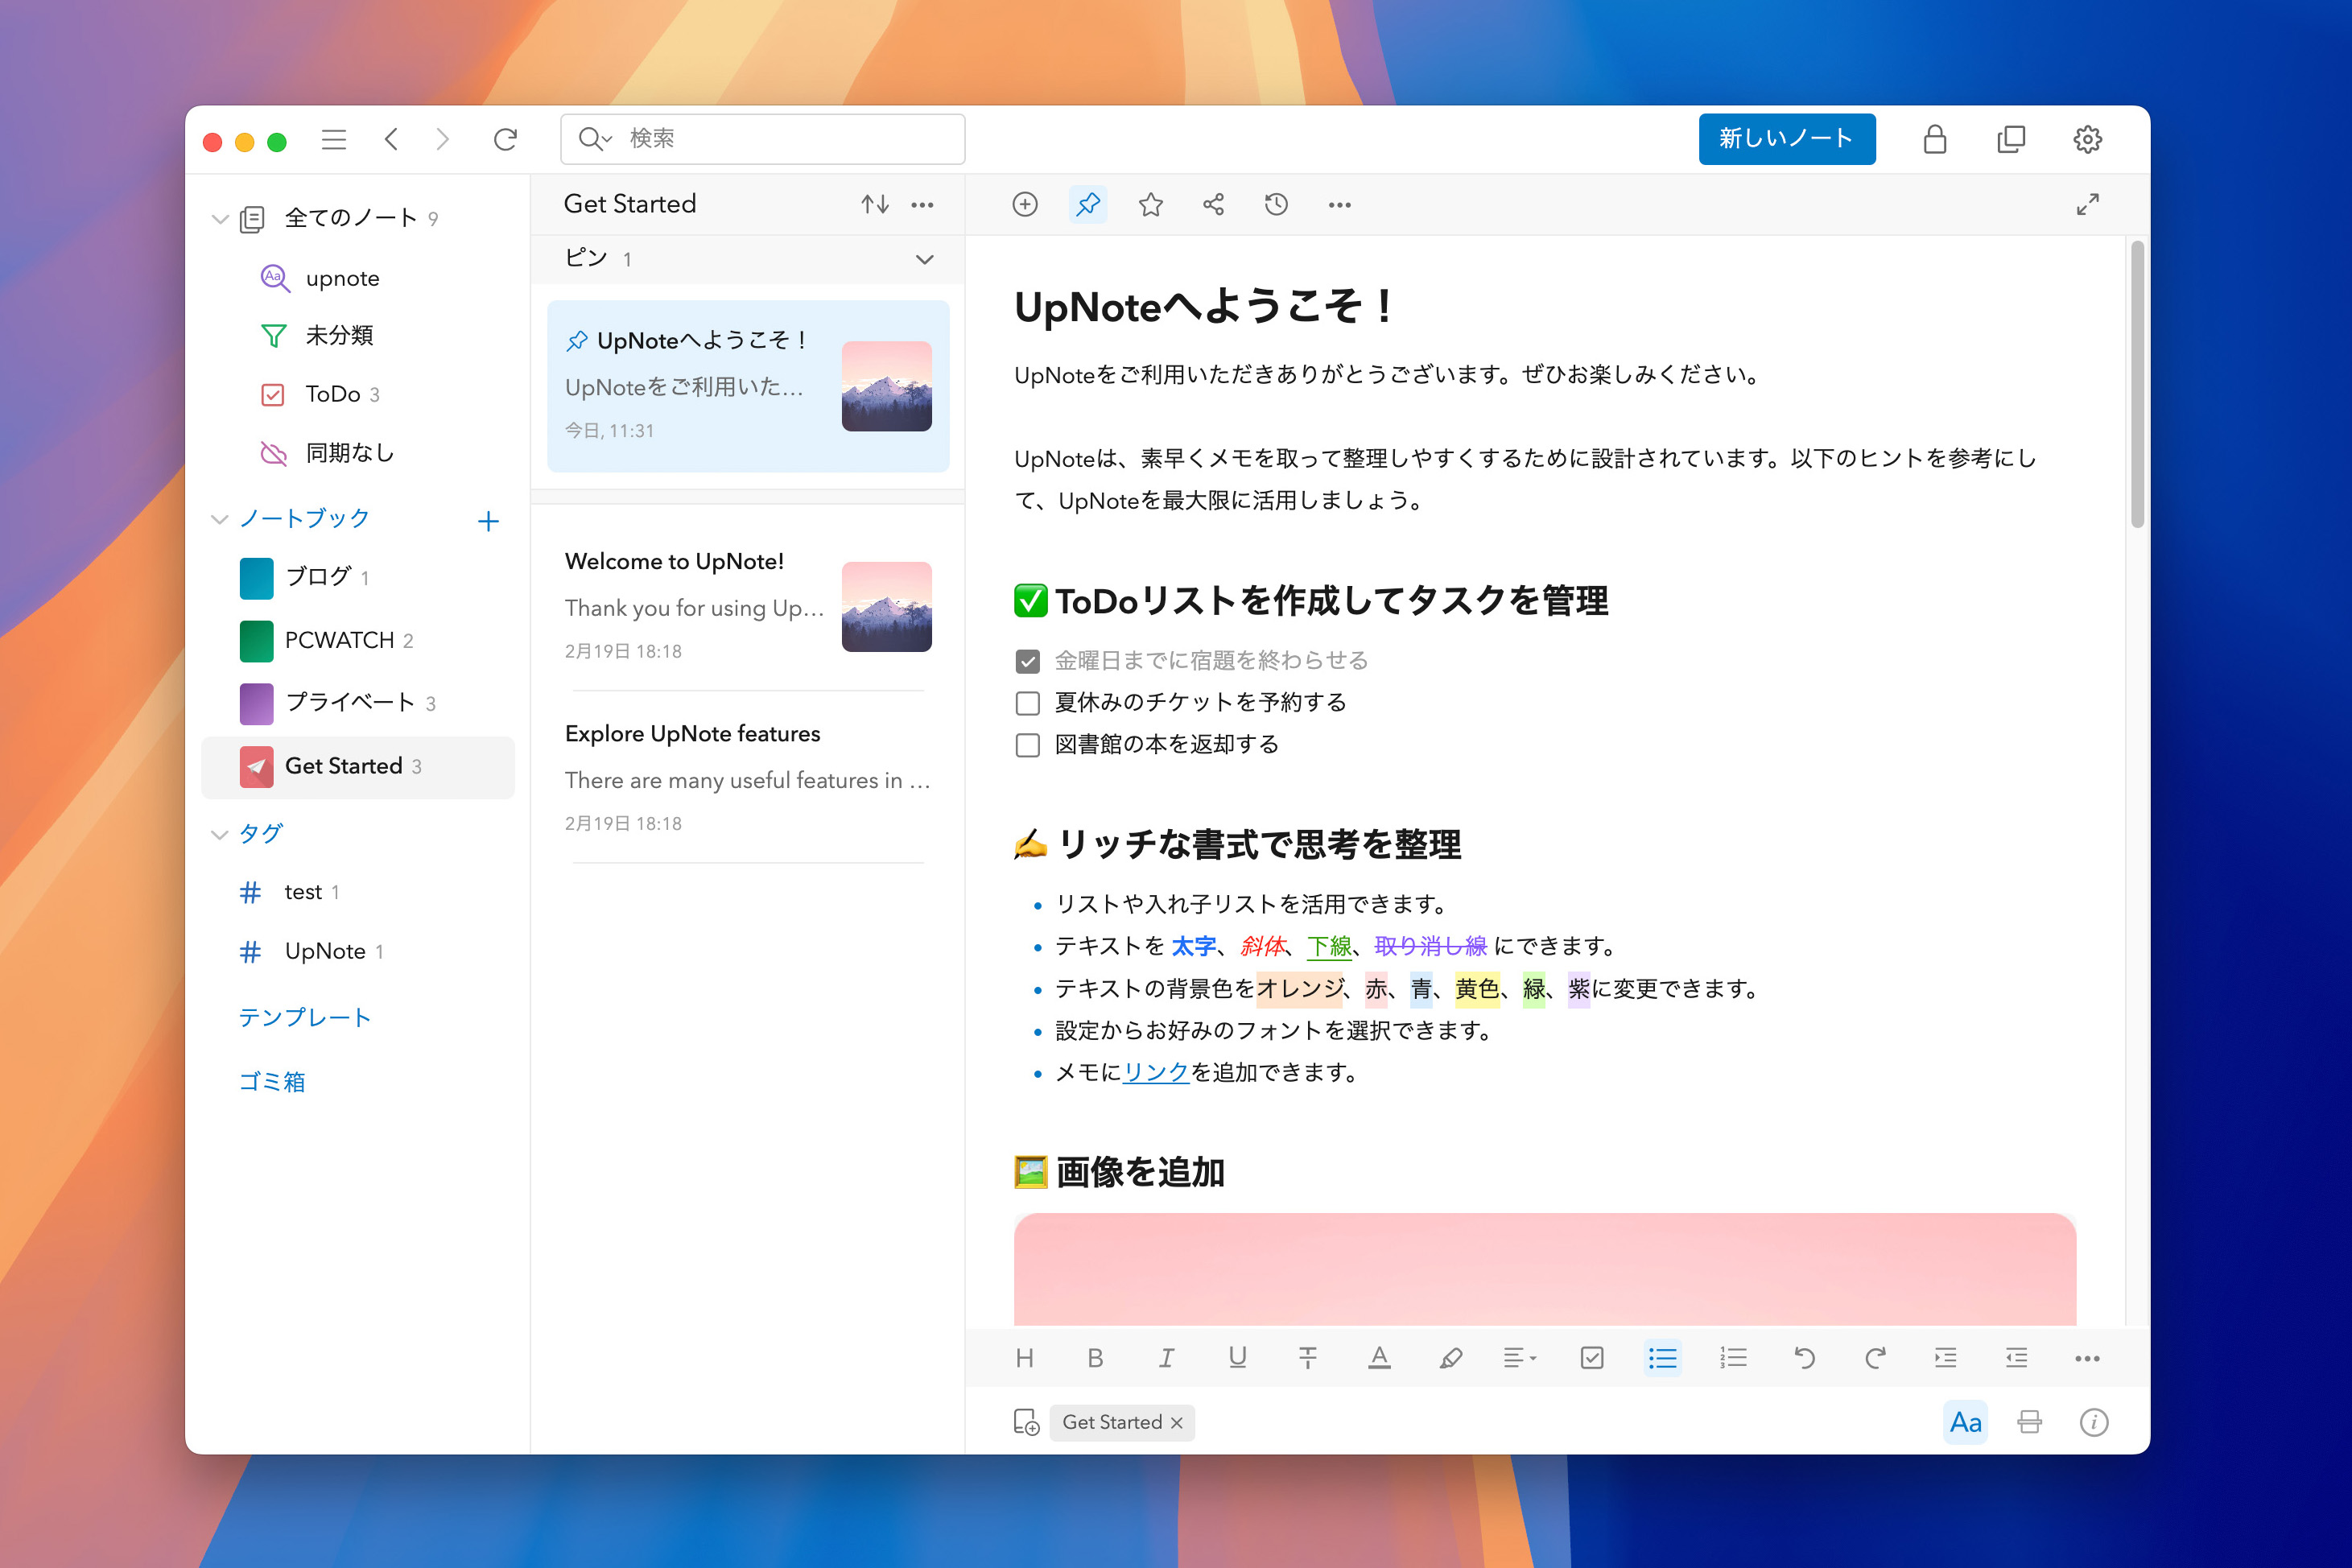The width and height of the screenshot is (2352, 1568).
Task: Share the UpNote welcome note
Action: (1213, 204)
